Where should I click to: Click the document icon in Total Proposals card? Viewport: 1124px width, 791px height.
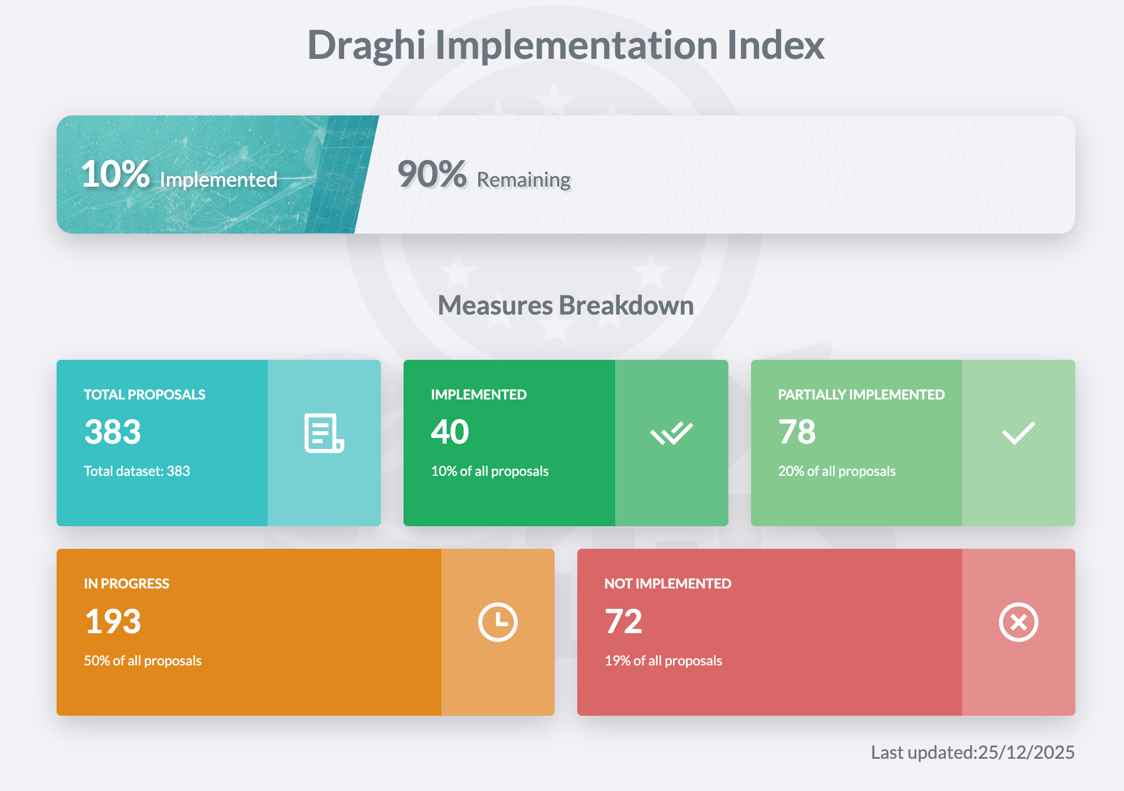pos(324,433)
